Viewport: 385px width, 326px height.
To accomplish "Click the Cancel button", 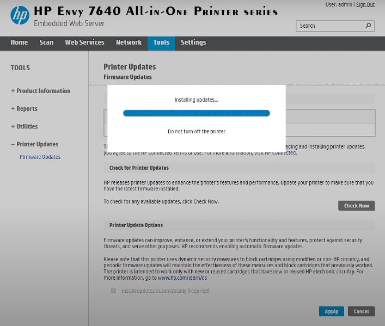I will [x=361, y=311].
